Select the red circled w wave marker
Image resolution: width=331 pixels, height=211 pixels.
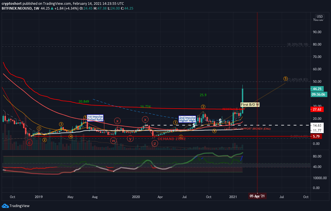[x=113, y=140]
